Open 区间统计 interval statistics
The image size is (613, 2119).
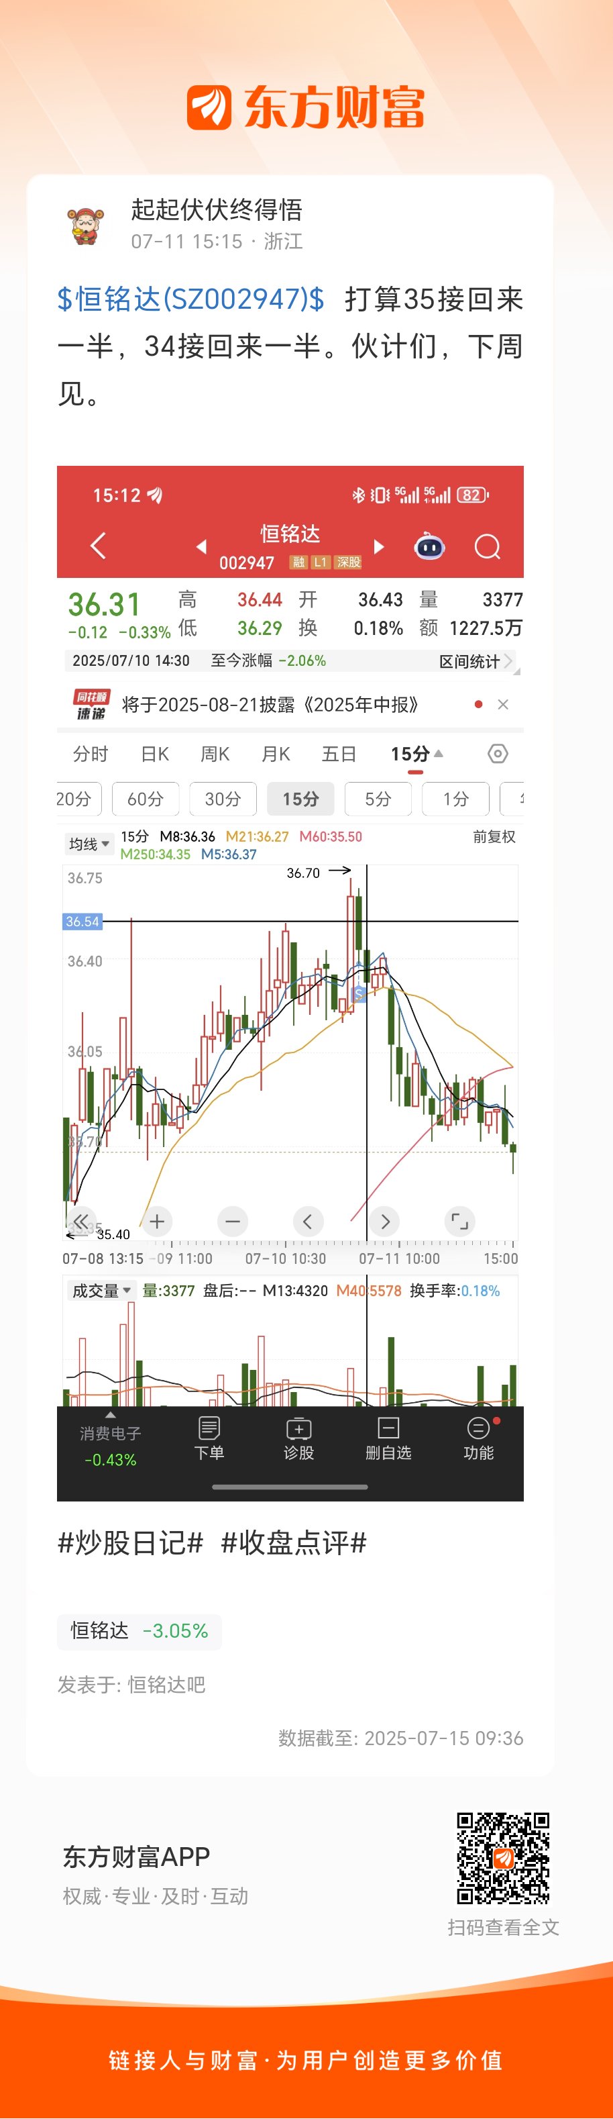click(x=475, y=661)
